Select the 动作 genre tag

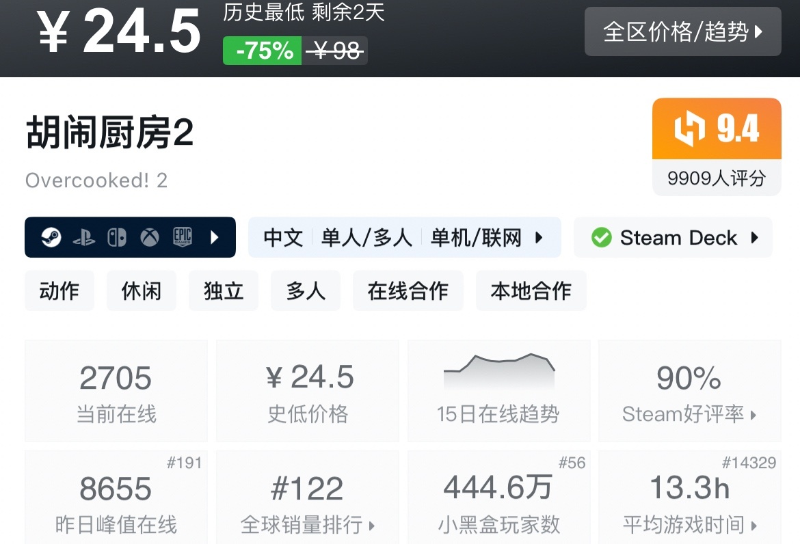[59, 291]
